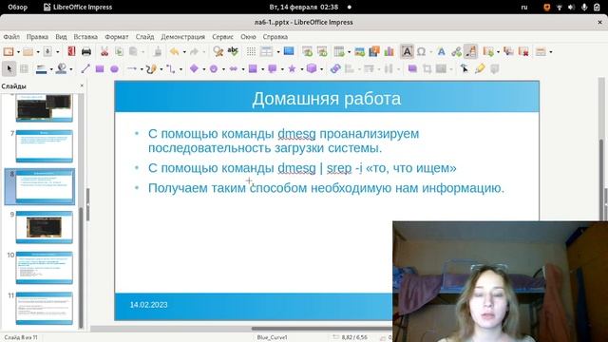Insert a chart icon
608x342 pixels.
(x=389, y=51)
